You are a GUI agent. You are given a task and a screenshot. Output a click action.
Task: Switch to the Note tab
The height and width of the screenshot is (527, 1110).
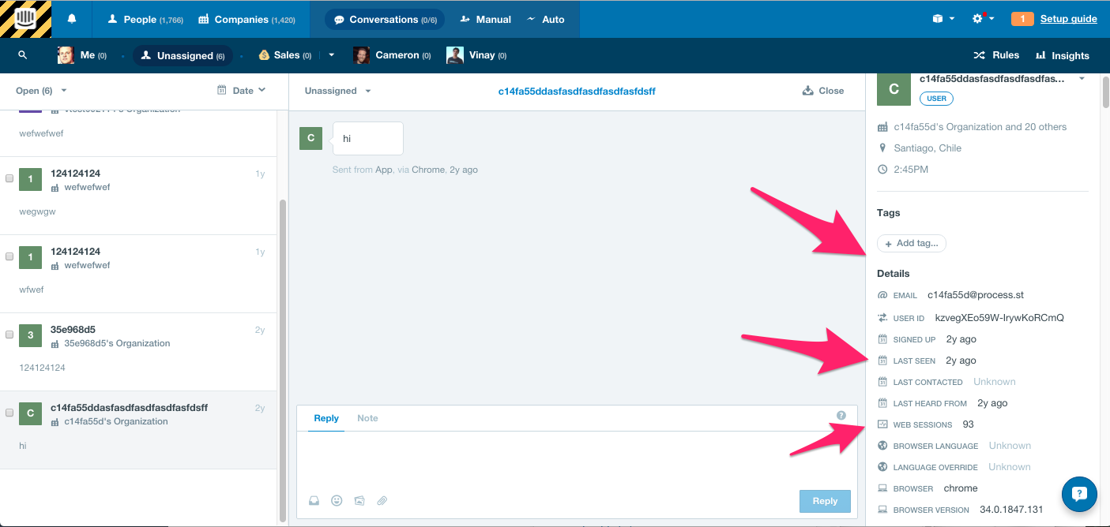coord(367,418)
